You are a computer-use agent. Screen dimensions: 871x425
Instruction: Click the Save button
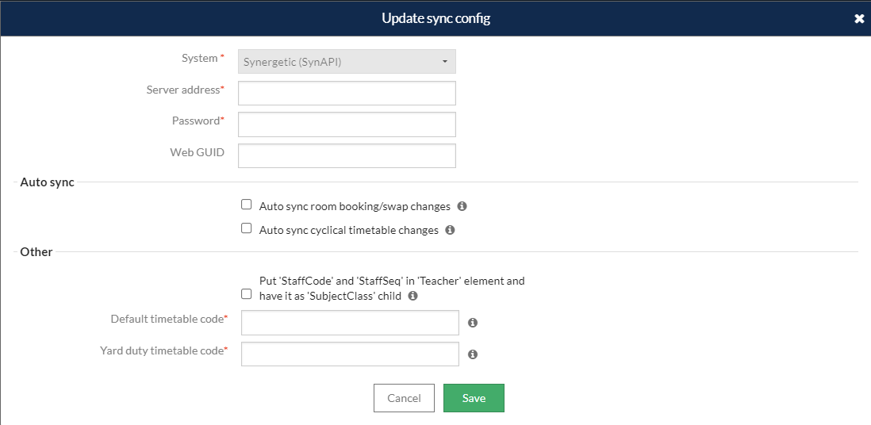tap(474, 398)
